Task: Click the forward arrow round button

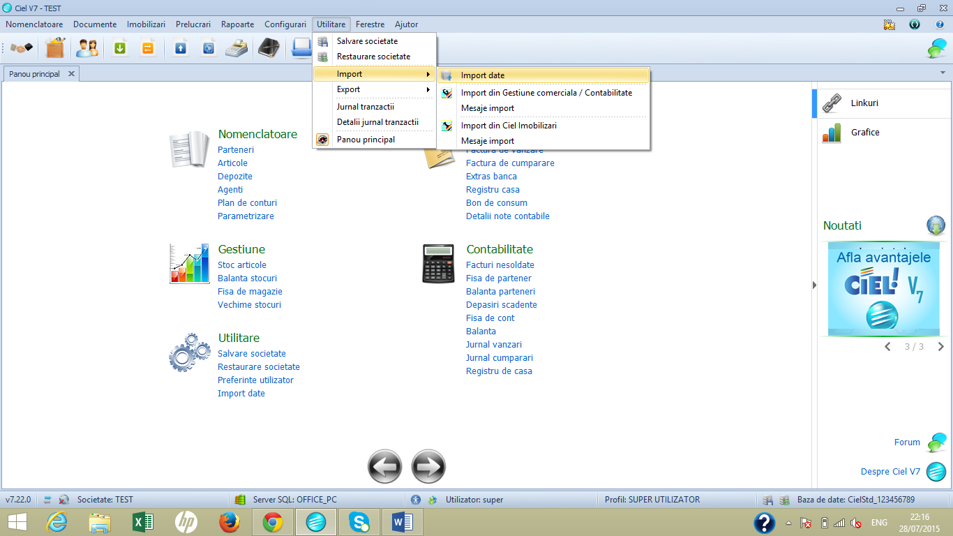Action: point(428,467)
